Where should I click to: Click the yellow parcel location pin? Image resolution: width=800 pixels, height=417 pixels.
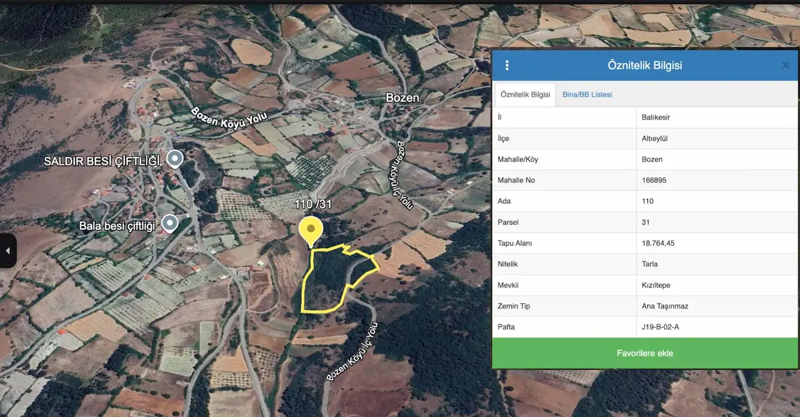310,232
